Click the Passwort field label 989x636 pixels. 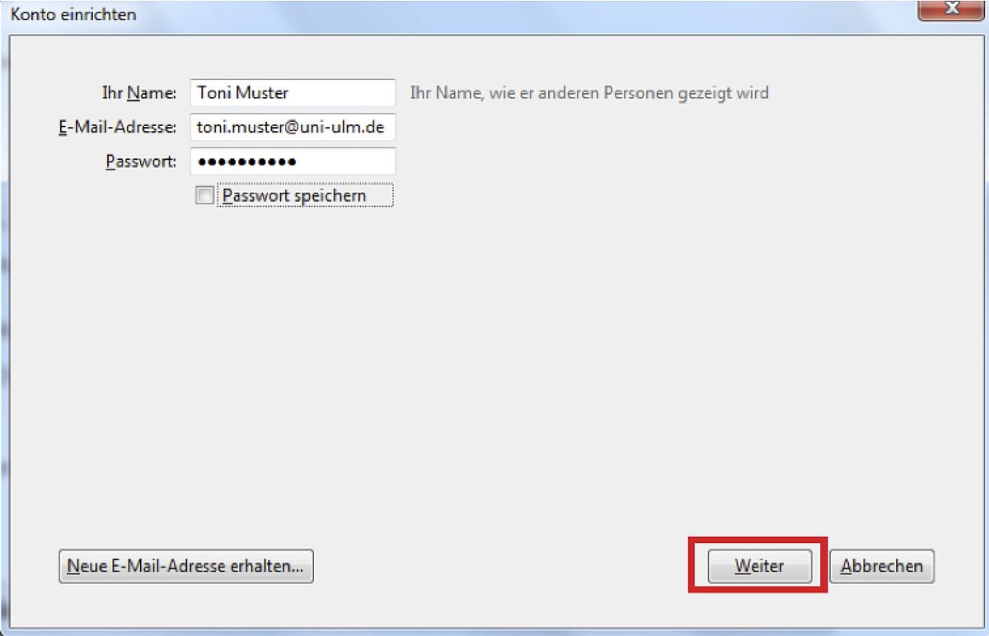pyautogui.click(x=141, y=161)
